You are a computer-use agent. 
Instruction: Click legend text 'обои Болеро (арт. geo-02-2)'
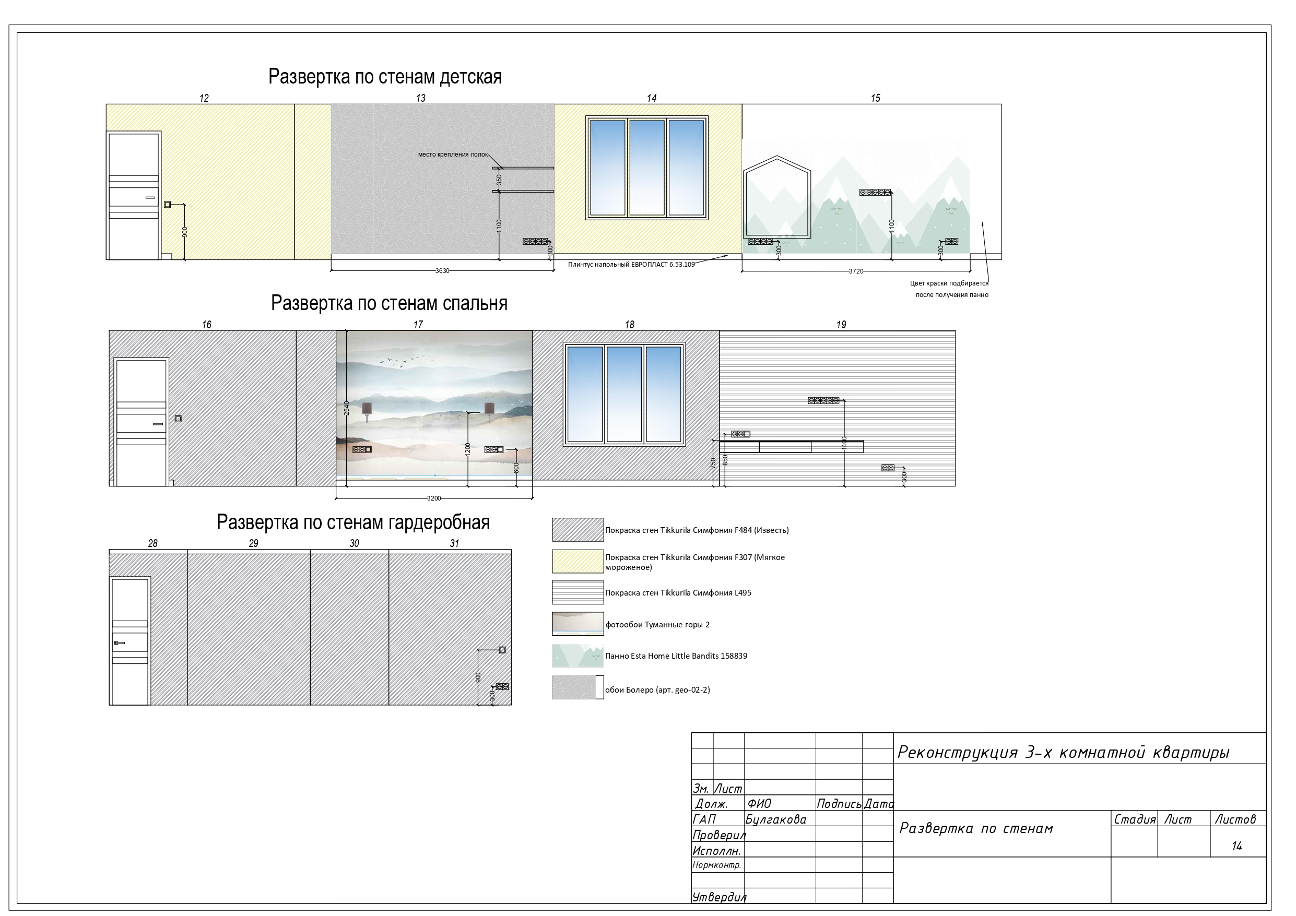point(657,689)
